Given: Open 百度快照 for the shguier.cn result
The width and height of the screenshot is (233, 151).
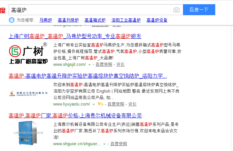Looking at the screenshot, I should tap(118, 144).
